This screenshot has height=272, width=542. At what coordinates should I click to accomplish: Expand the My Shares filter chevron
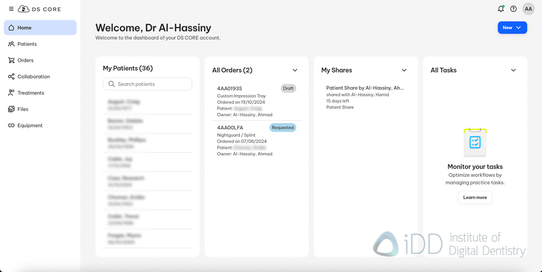coord(404,70)
